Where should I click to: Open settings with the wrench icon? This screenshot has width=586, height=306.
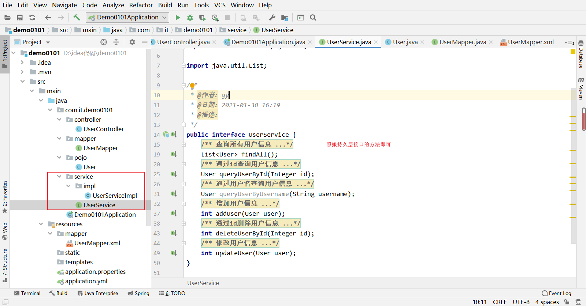coord(272,18)
